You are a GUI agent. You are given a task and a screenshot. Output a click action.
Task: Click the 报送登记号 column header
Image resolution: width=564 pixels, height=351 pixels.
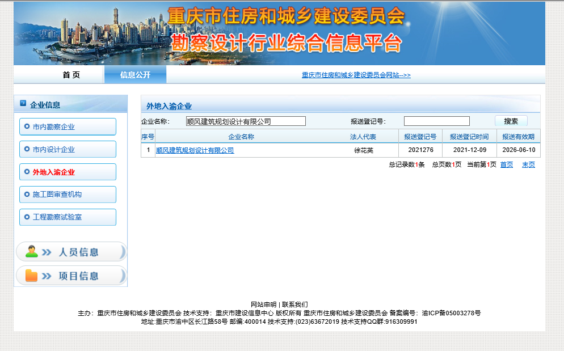pyautogui.click(x=420, y=137)
